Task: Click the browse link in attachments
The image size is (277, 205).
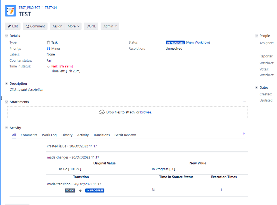Action: coord(146,112)
